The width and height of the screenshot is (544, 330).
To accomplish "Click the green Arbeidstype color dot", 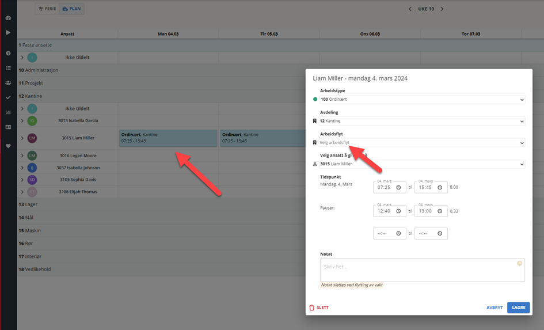I will (315, 99).
